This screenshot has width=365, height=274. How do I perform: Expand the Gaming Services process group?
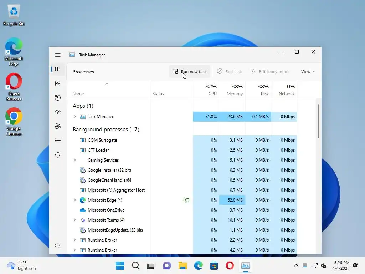pos(74,160)
